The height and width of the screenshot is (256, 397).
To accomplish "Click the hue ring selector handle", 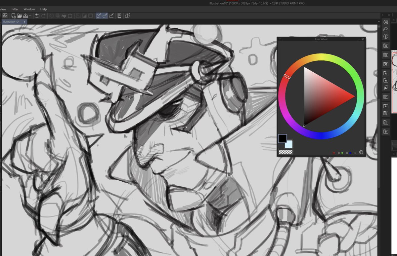I will [x=287, y=77].
